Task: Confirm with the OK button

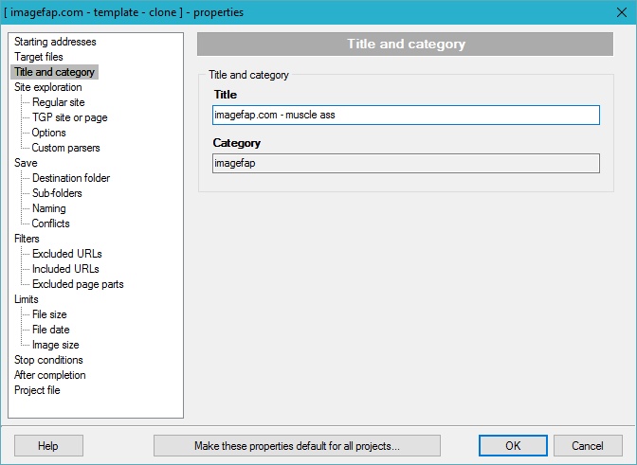Action: coord(513,446)
